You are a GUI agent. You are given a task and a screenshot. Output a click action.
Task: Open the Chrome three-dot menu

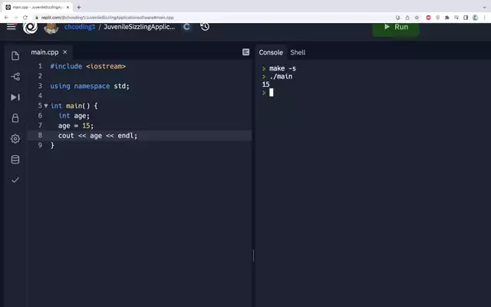coord(484,18)
